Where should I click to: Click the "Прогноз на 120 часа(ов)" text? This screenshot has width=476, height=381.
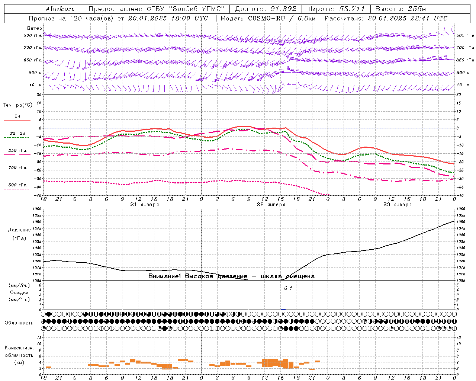coord(71,18)
